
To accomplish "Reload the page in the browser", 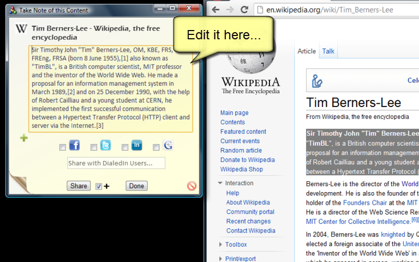I will pos(244,10).
